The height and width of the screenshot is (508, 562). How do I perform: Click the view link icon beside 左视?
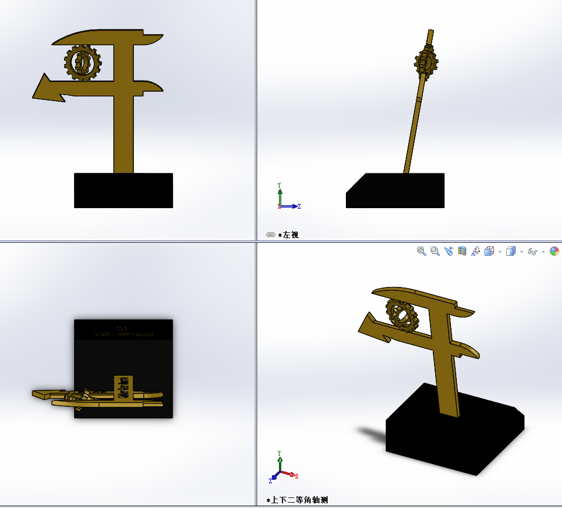pos(271,235)
